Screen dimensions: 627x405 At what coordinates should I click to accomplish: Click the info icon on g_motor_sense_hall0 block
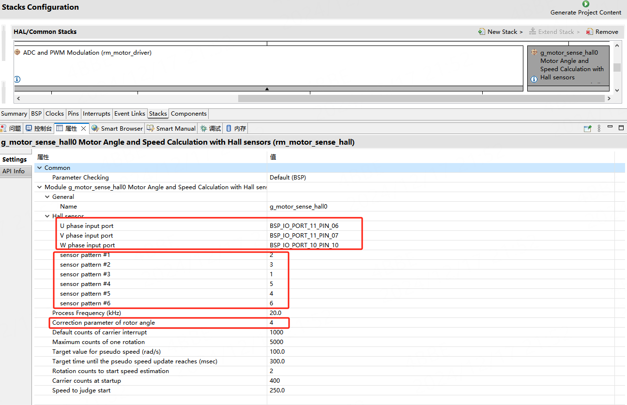point(534,79)
